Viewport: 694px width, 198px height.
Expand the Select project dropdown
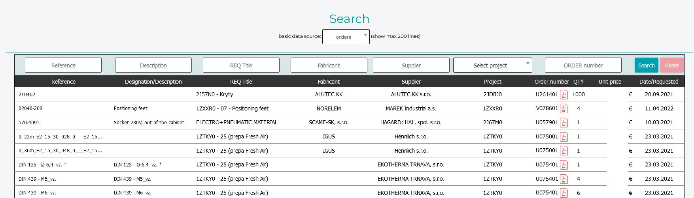tap(492, 65)
